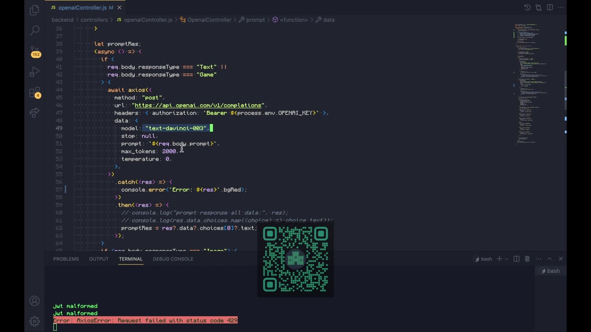Click 'stop: null' in the code
591x332 pixels.
tap(138, 136)
